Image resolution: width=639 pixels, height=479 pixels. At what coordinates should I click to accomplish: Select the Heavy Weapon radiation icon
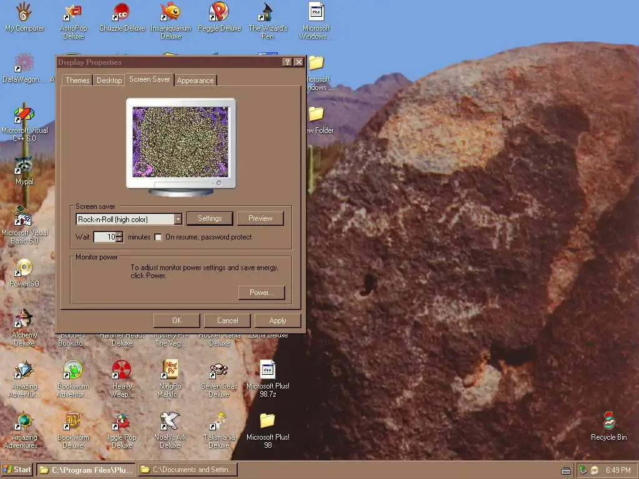(x=122, y=370)
